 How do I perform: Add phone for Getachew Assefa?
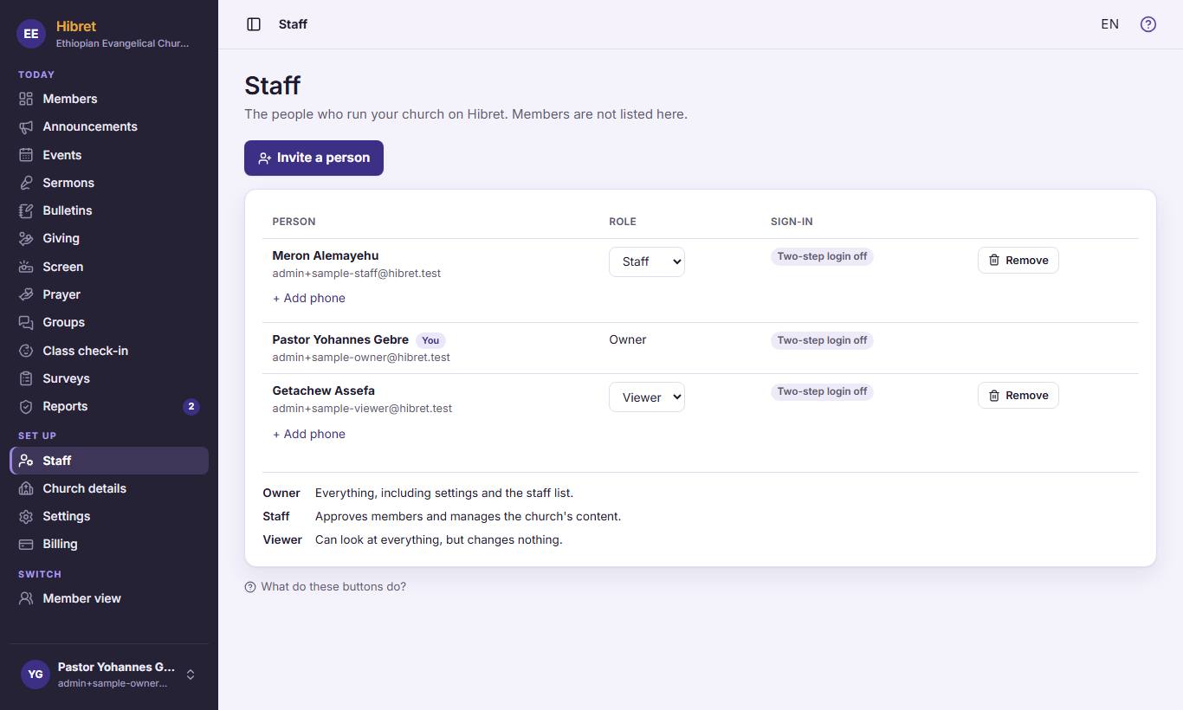(x=309, y=434)
